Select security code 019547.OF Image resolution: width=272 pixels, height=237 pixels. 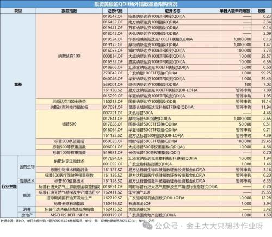113,16
